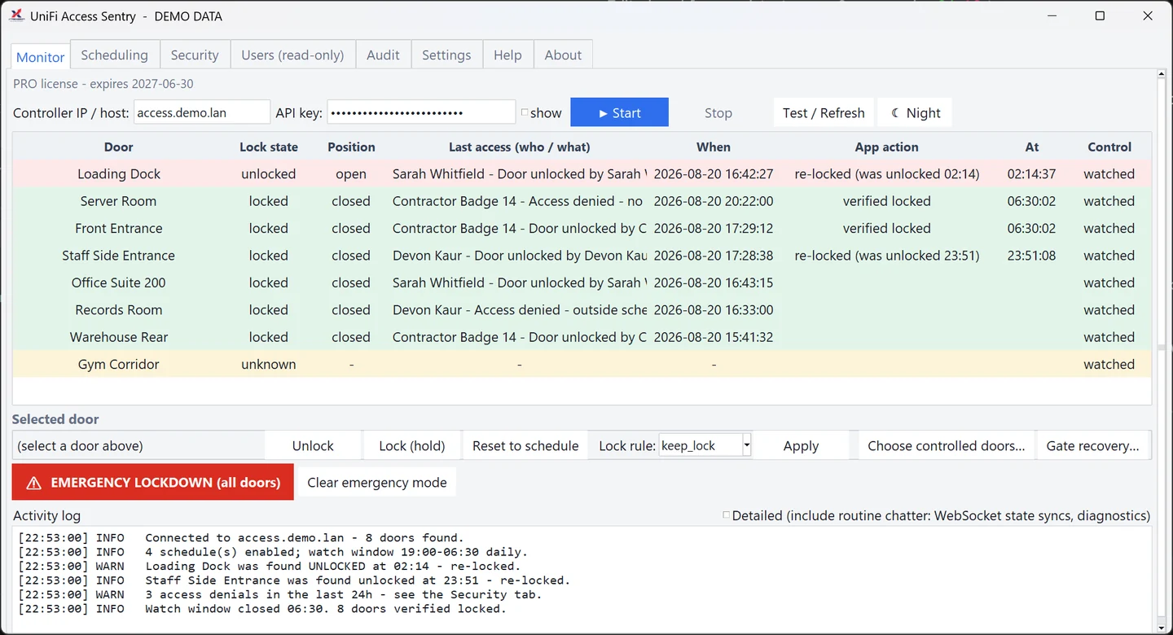The width and height of the screenshot is (1173, 635).
Task: Click the When column header
Action: click(x=714, y=147)
